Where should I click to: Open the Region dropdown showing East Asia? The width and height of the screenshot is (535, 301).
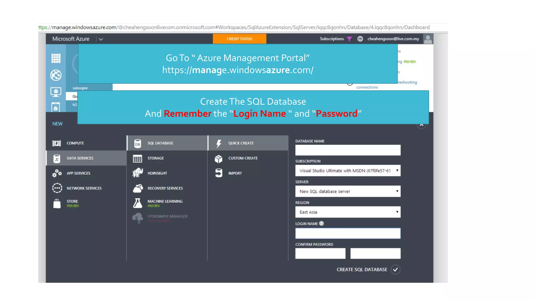click(348, 212)
